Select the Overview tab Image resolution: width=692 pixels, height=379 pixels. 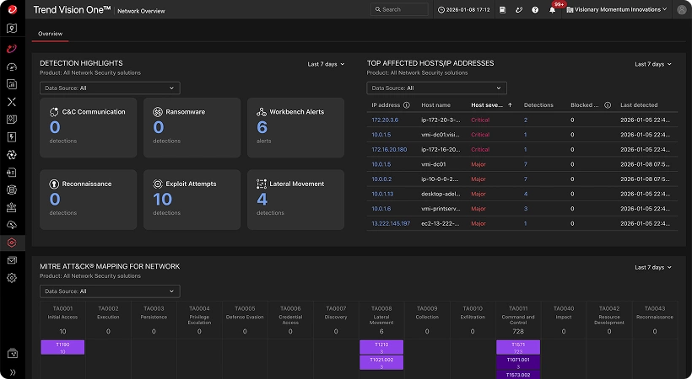[x=50, y=34]
